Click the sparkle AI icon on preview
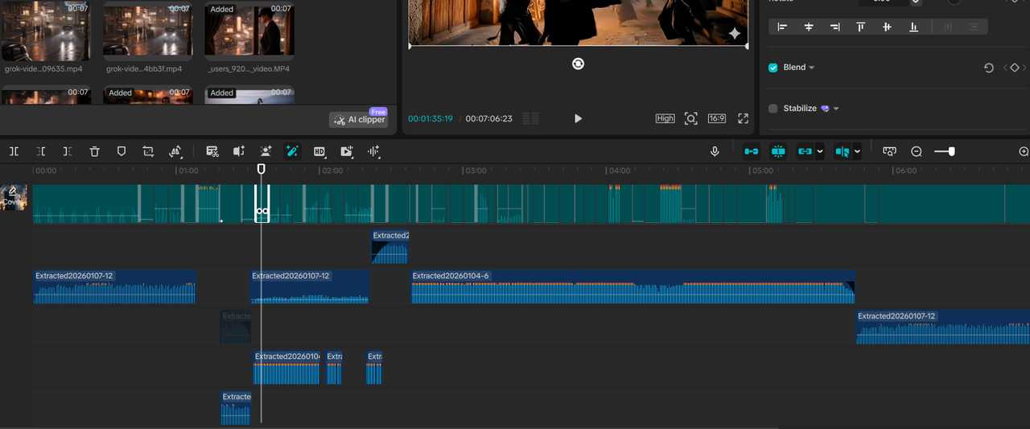Screen dimensions: 1030x429 [x=735, y=34]
